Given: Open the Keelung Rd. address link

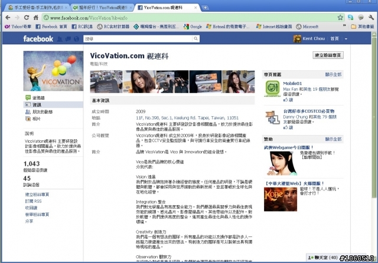Looking at the screenshot, I should [x=187, y=118].
